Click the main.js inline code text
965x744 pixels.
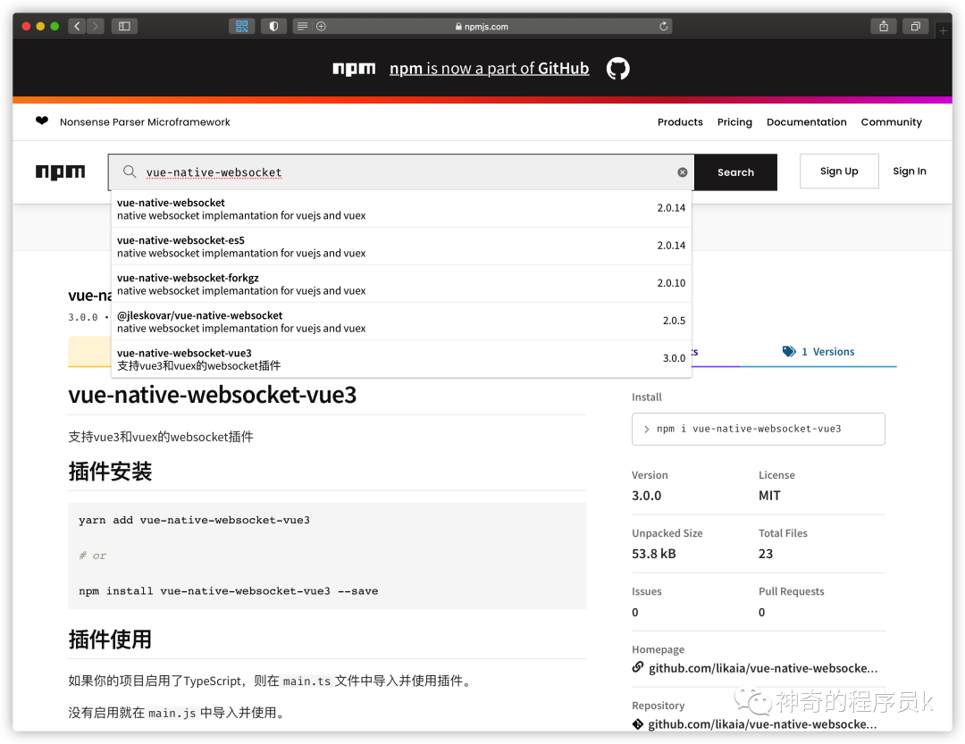(x=172, y=714)
